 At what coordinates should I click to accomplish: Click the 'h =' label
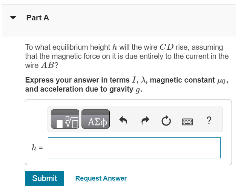[x=37, y=148]
